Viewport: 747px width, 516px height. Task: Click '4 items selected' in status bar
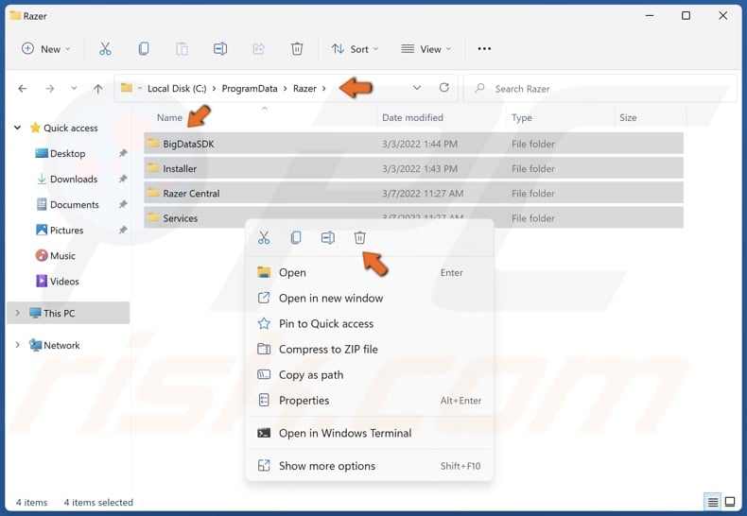[x=98, y=502]
